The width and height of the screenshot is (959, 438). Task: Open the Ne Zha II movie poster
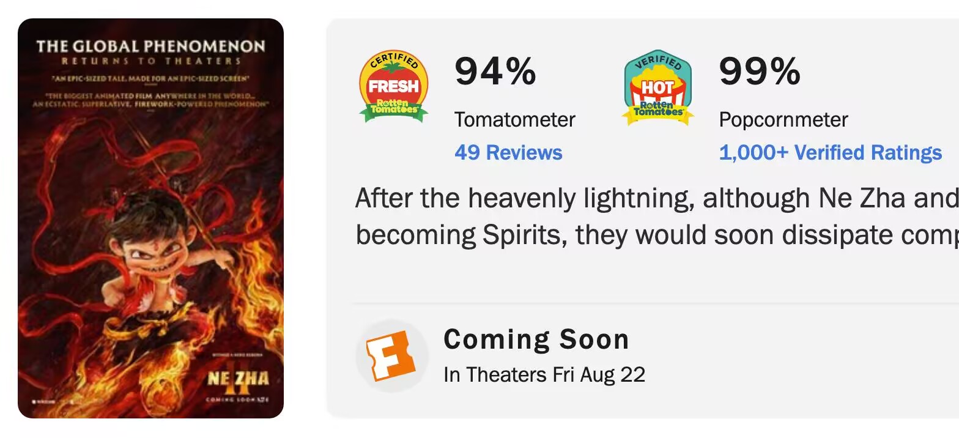150,218
